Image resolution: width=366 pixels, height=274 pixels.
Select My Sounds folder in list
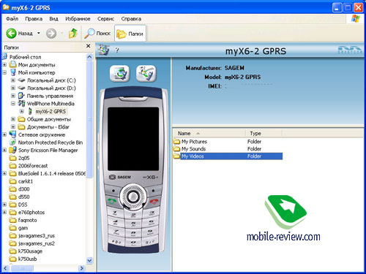click(190, 149)
